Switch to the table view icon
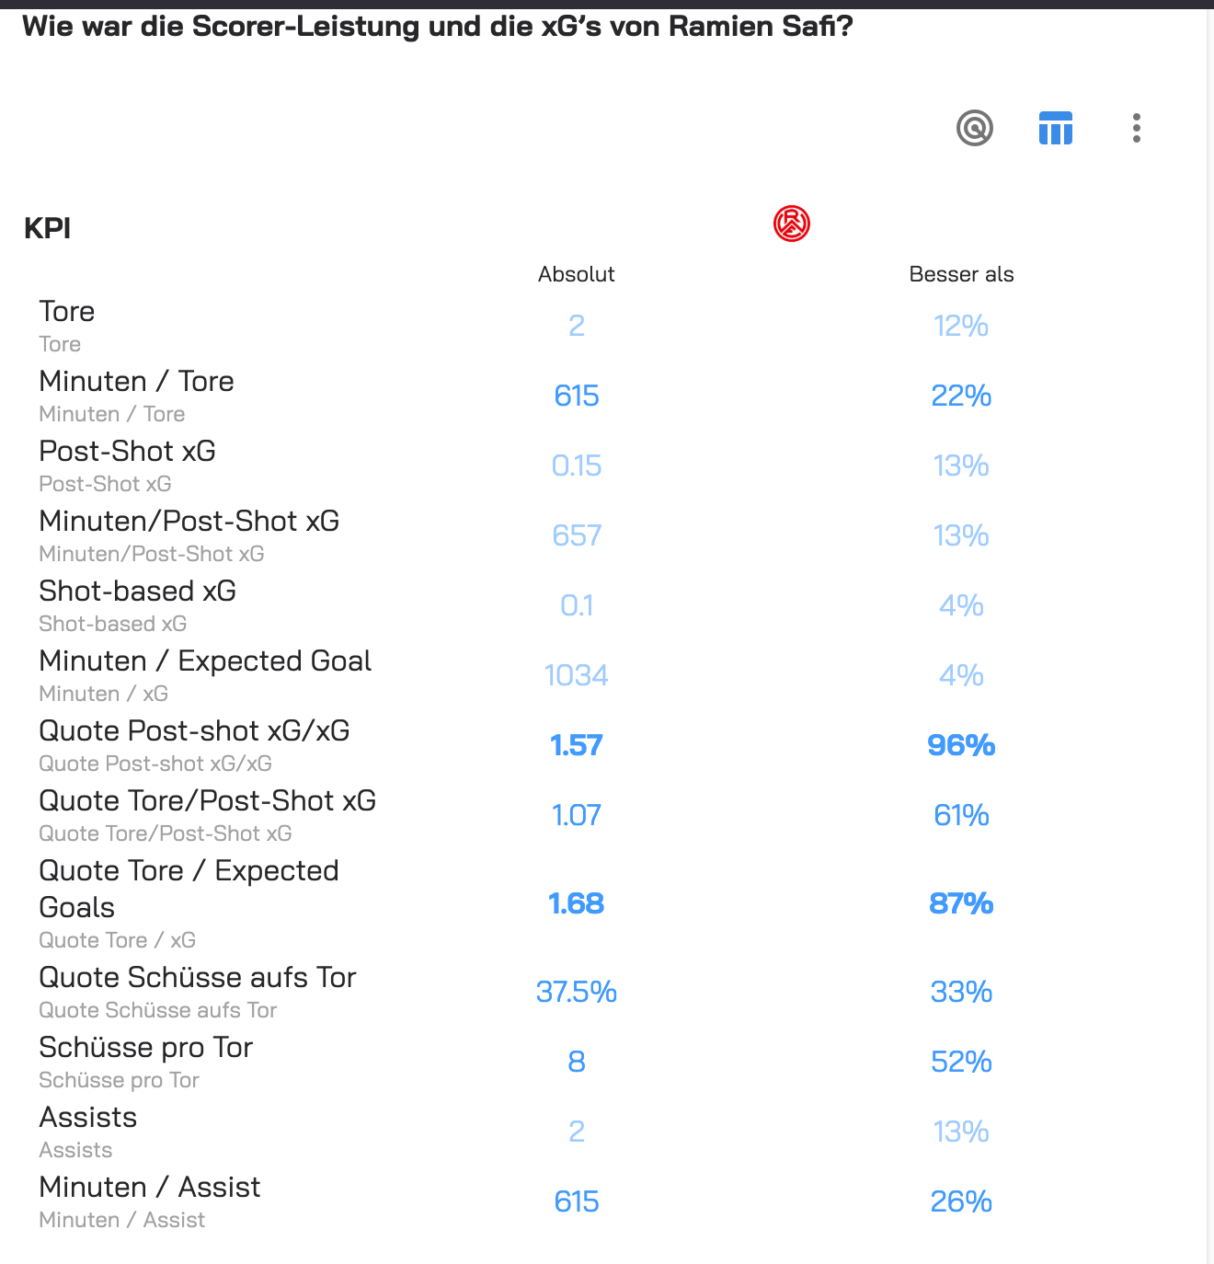 [1056, 128]
